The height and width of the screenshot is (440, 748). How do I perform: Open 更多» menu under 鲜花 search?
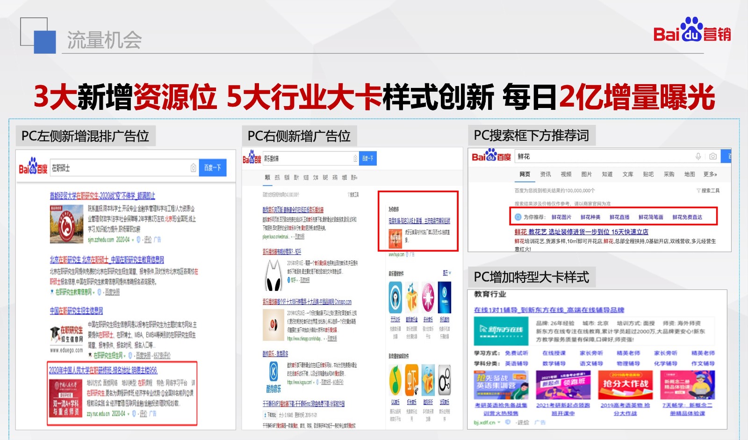coord(710,174)
